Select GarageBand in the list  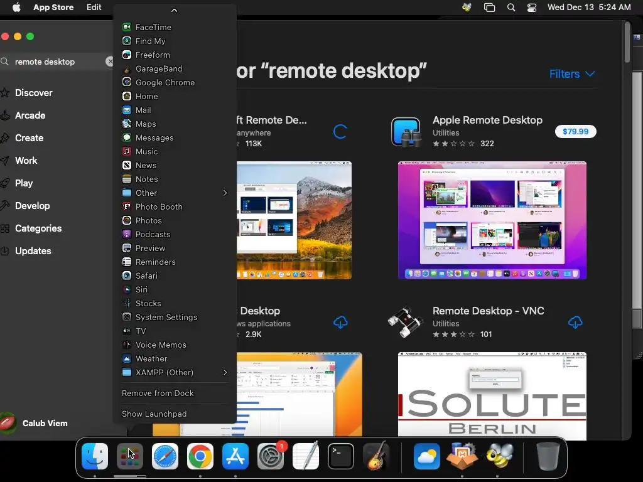coord(175,68)
